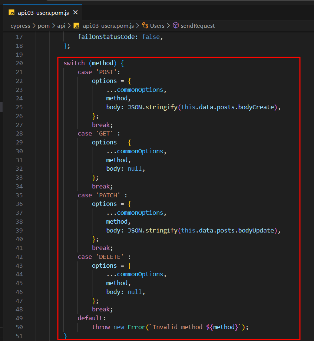Image resolution: width=314 pixels, height=341 pixels.
Task: Click failOnStatusCode property on line 17
Action: point(106,37)
